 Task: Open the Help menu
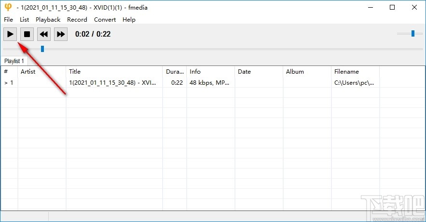click(129, 20)
